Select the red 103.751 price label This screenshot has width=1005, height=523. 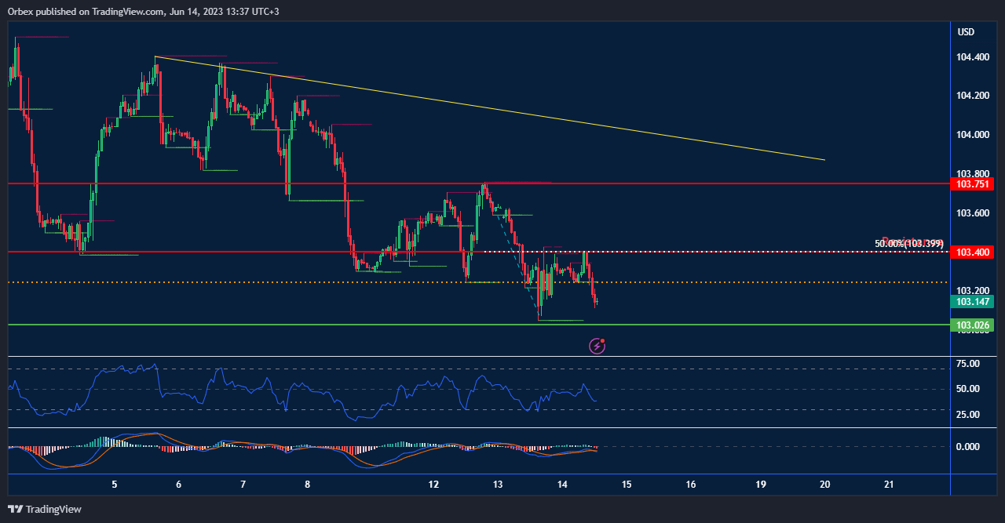971,184
